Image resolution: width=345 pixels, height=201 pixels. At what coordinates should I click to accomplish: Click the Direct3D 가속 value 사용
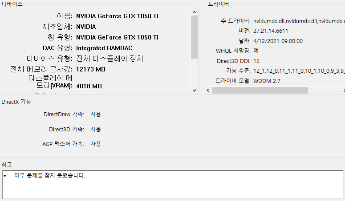point(96,129)
